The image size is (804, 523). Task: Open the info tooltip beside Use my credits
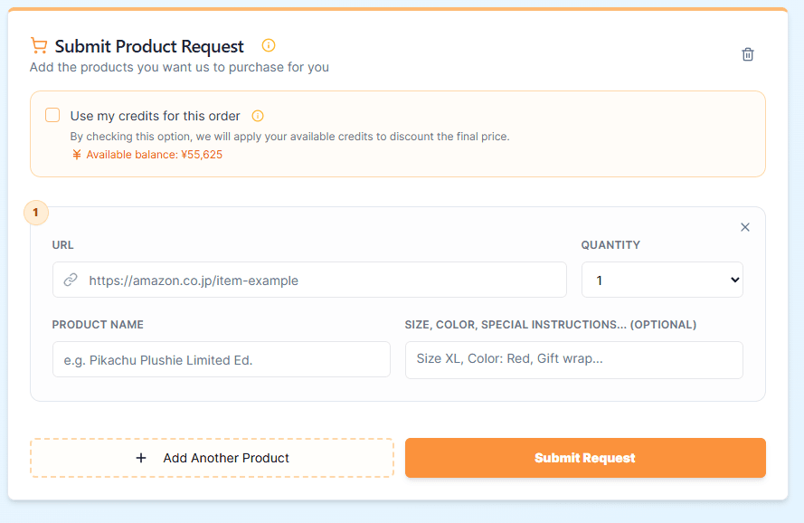[x=258, y=116]
